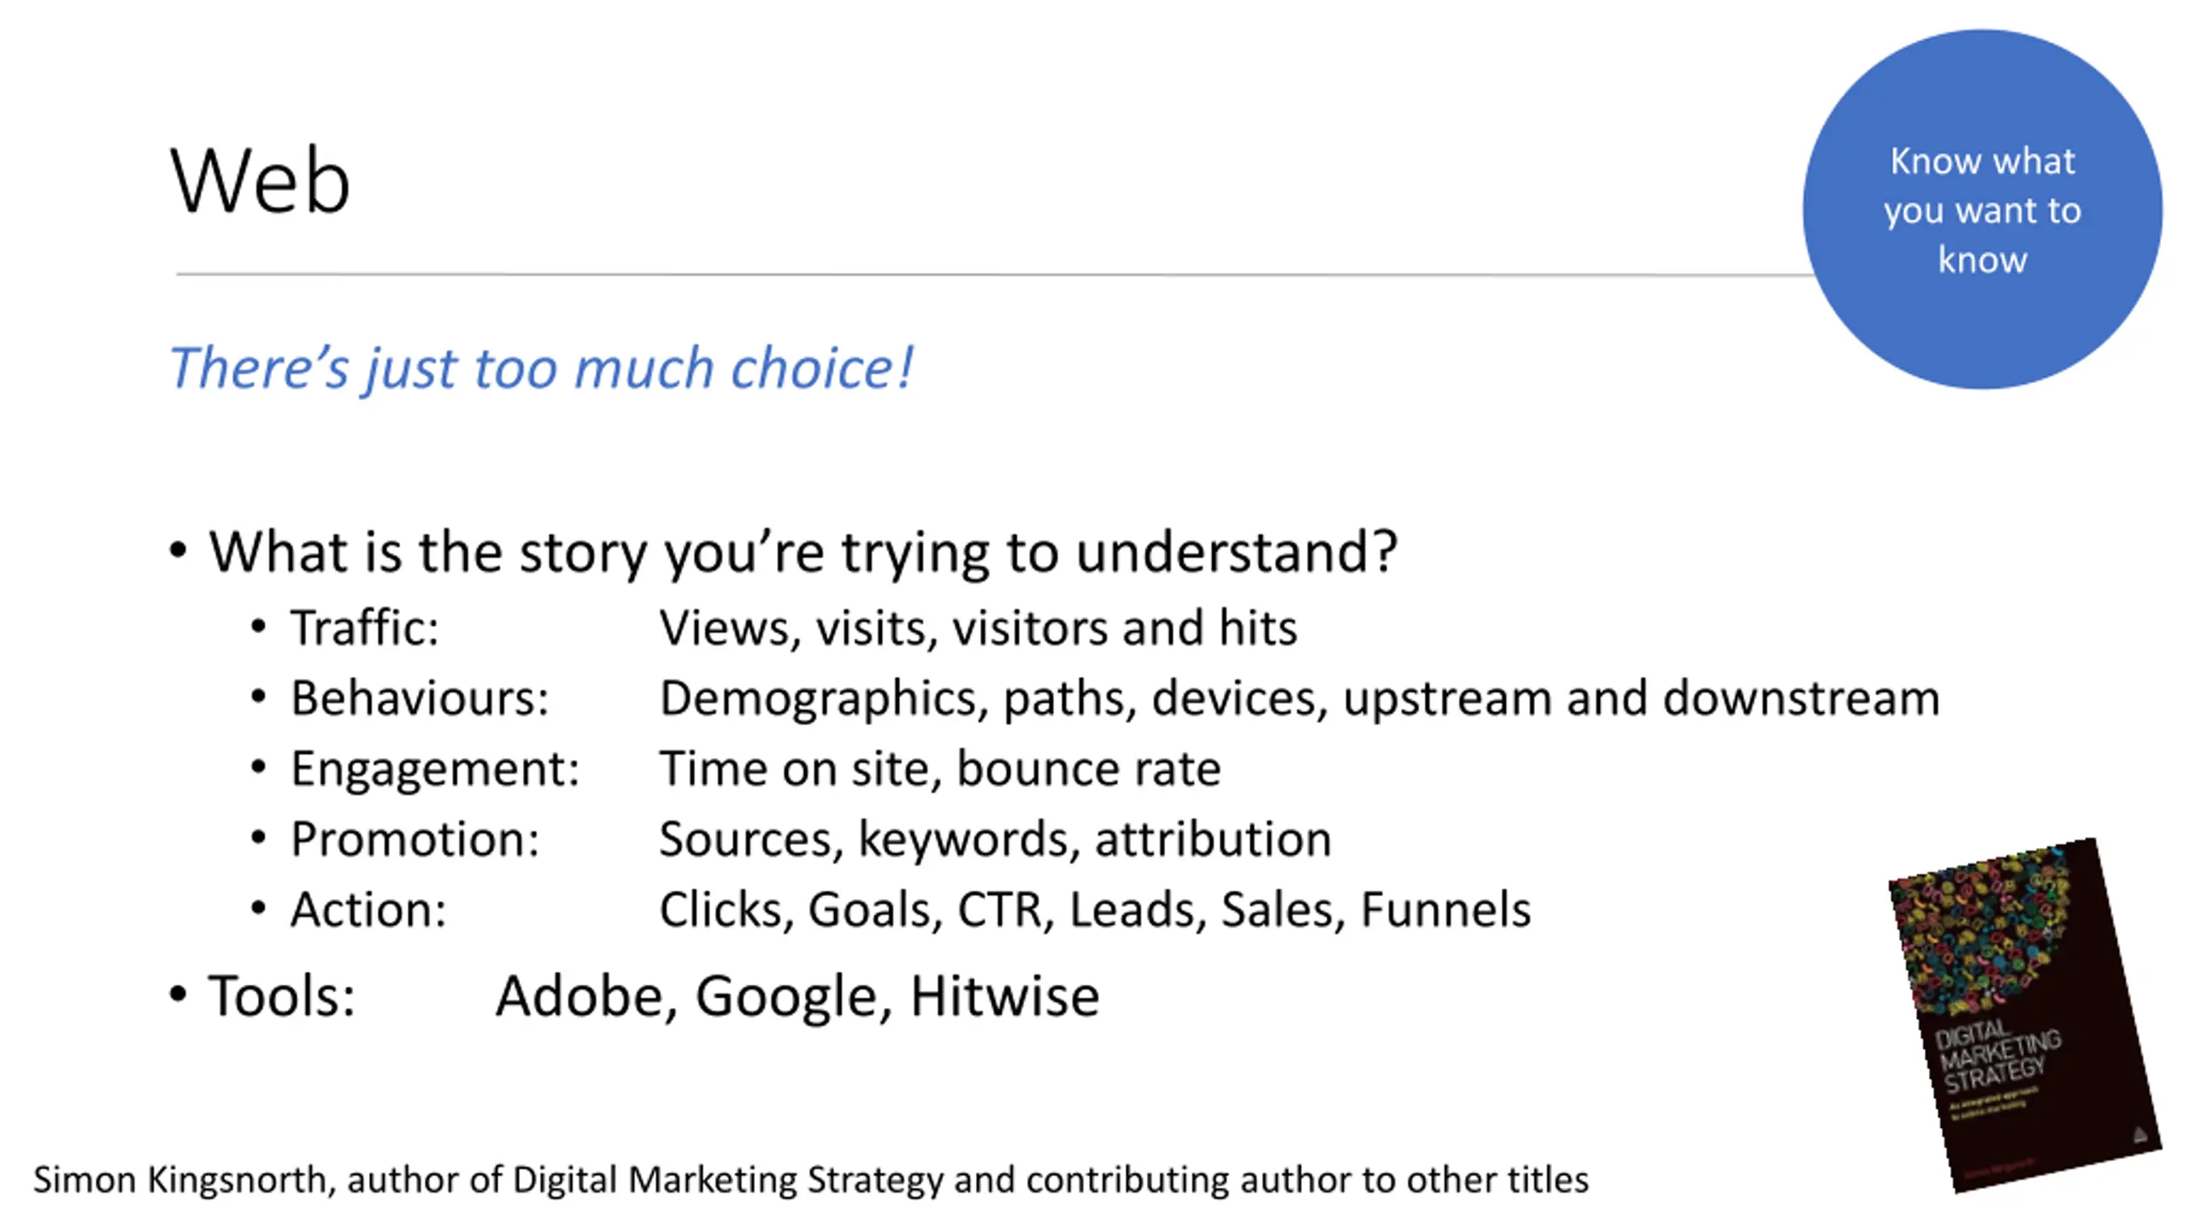2188x1231 pixels.
Task: Click the italic 'There's just too much choice!' subtitle
Action: point(541,368)
